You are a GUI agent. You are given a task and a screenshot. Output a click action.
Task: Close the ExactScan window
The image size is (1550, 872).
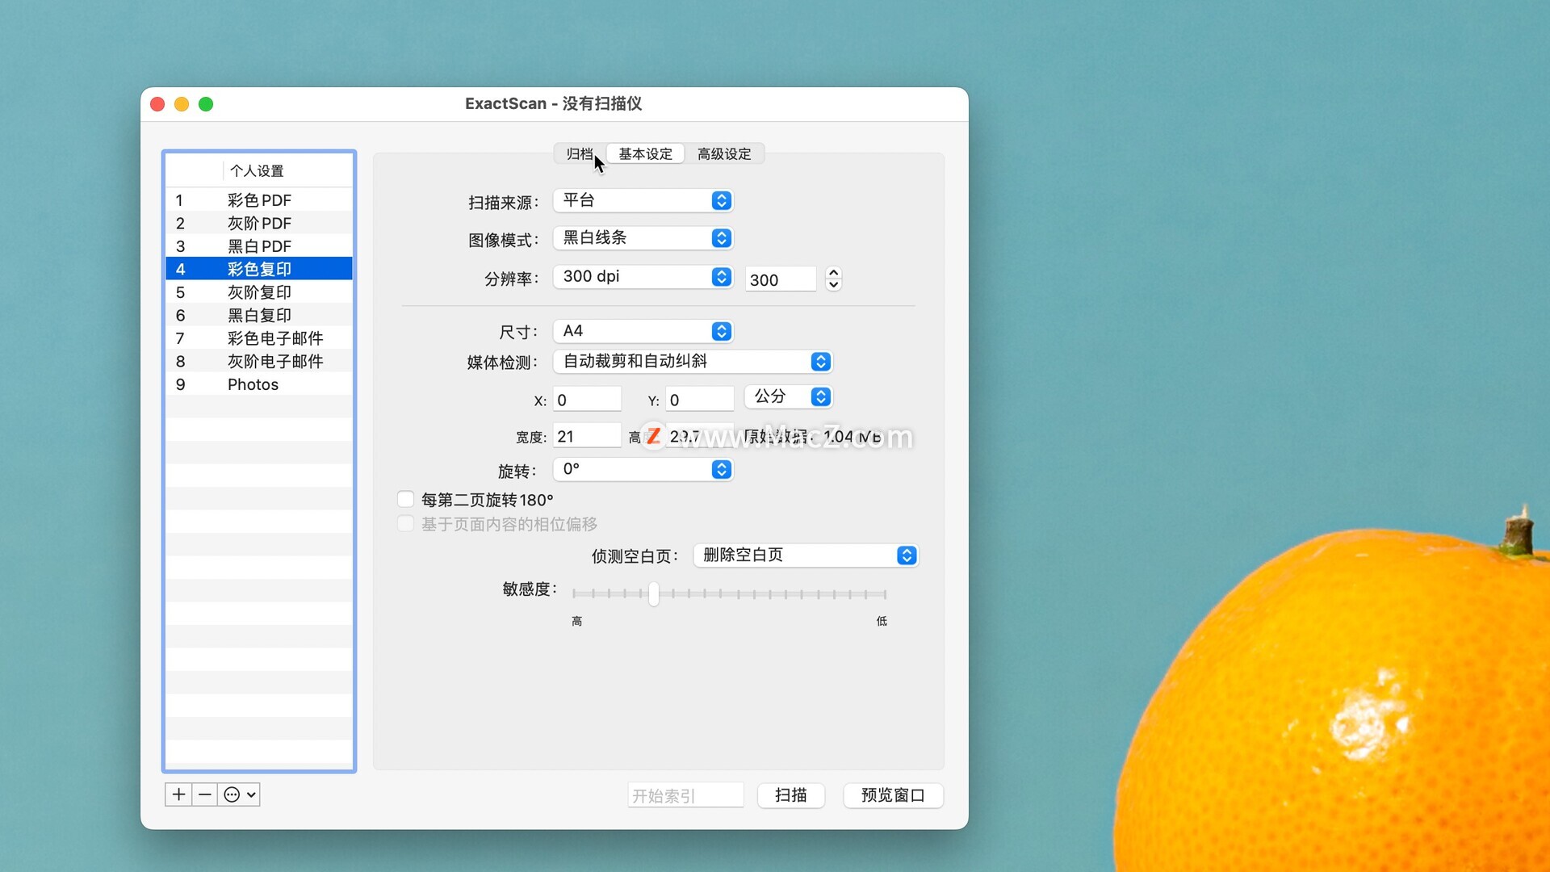(x=158, y=104)
